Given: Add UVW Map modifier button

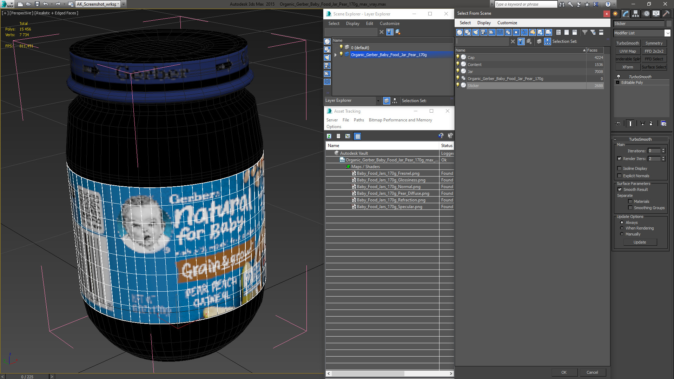Looking at the screenshot, I should [627, 51].
